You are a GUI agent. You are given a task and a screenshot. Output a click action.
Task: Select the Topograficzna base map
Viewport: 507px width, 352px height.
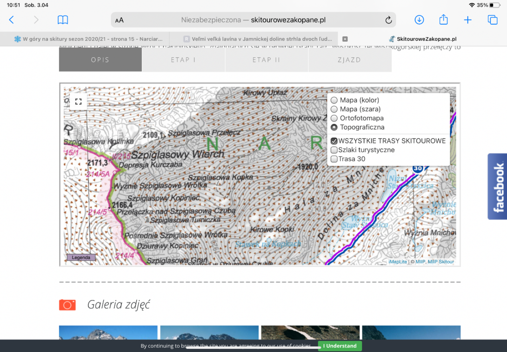point(334,127)
